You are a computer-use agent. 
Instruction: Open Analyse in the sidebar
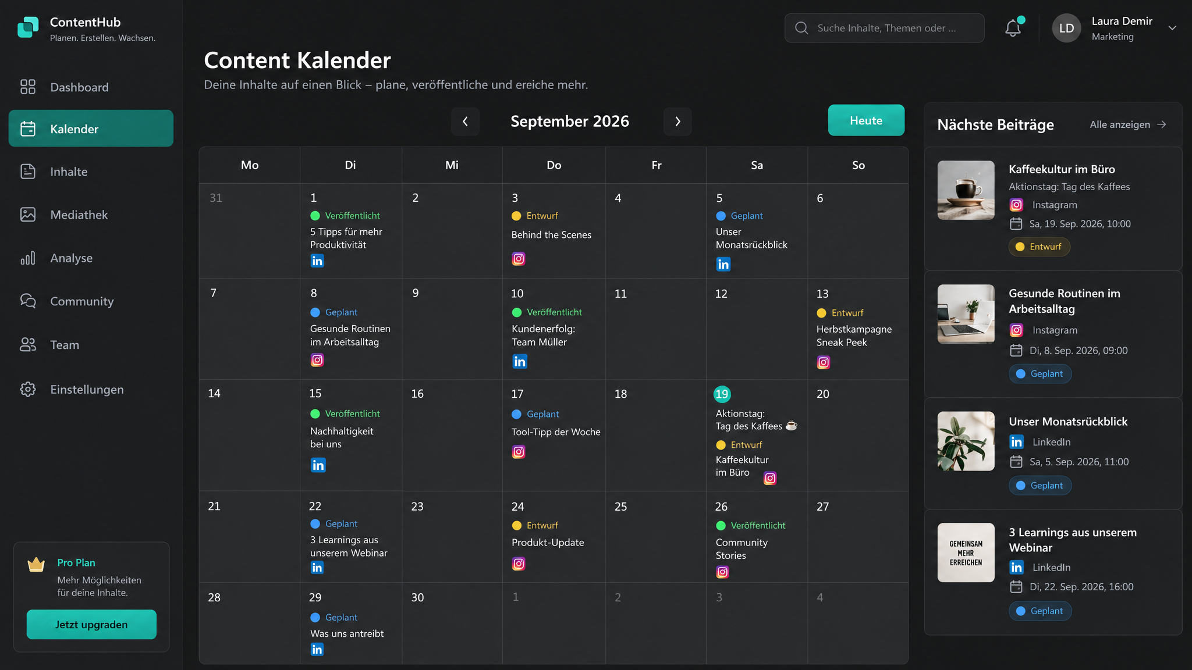click(x=91, y=258)
